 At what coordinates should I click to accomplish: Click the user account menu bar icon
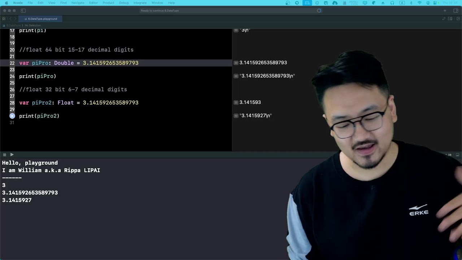click(428, 3)
